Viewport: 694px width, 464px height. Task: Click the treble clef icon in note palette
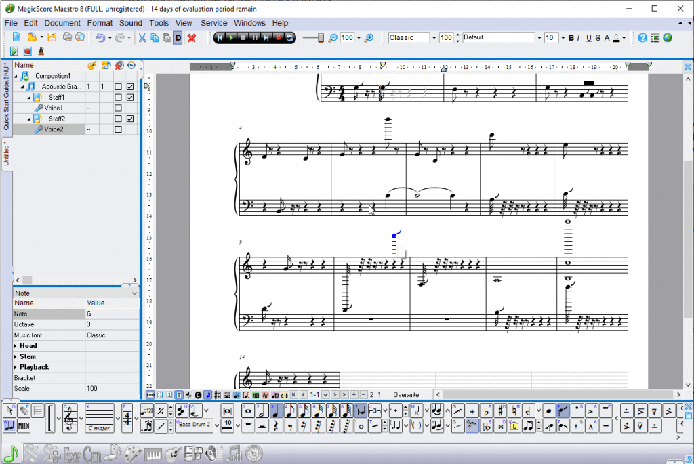[x=71, y=418]
